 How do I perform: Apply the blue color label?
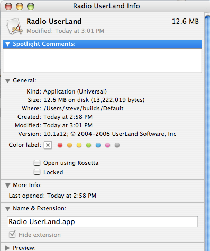click(x=98, y=145)
